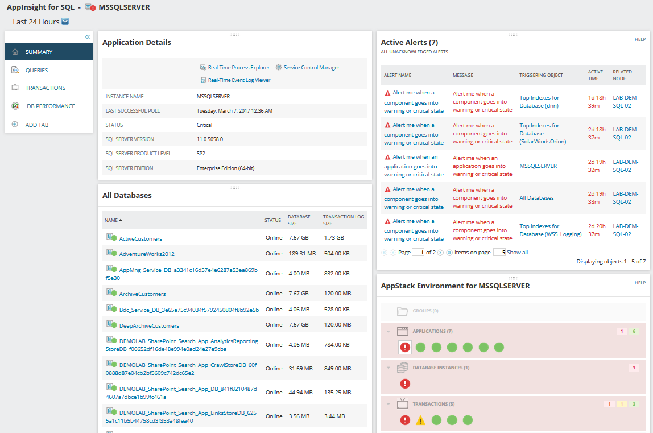Click the critical transaction status icon
The width and height of the screenshot is (653, 433).
pyautogui.click(x=405, y=420)
